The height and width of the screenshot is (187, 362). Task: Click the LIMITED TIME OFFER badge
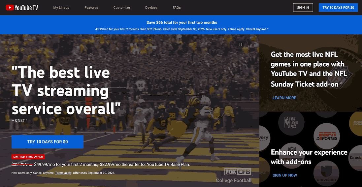pos(28,157)
